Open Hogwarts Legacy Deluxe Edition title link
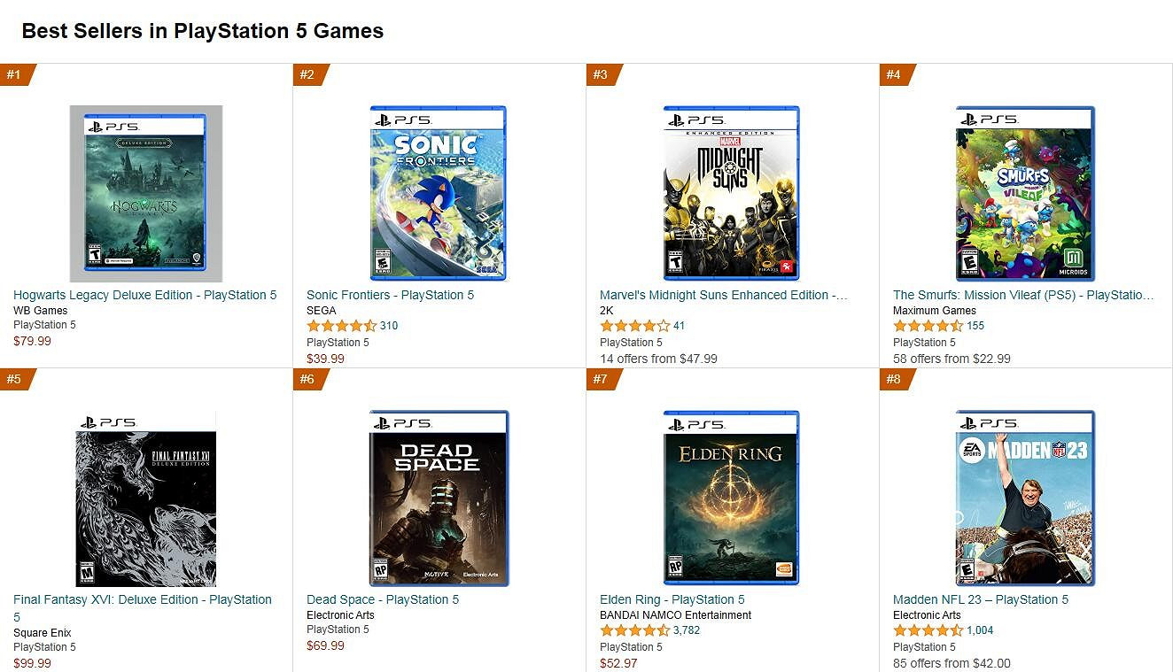1173x672 pixels. (x=145, y=295)
